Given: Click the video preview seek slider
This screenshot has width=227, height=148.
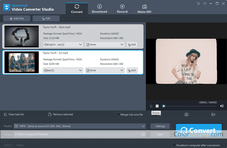Looking at the screenshot, I should (191, 106).
